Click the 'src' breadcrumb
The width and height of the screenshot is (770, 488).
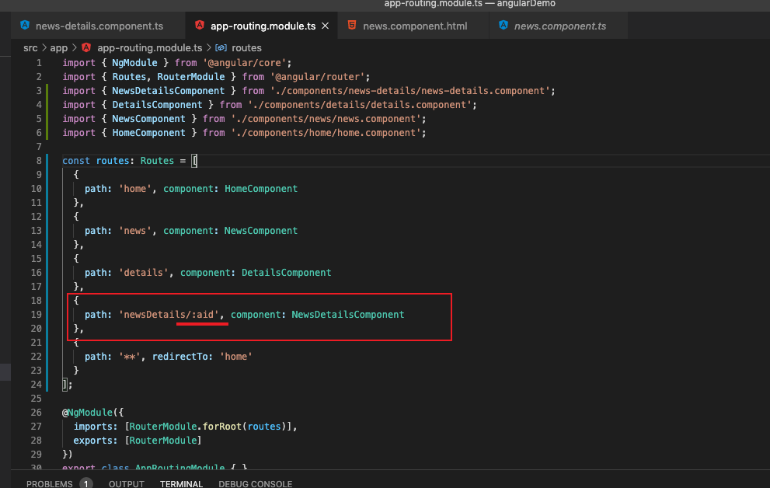point(30,47)
